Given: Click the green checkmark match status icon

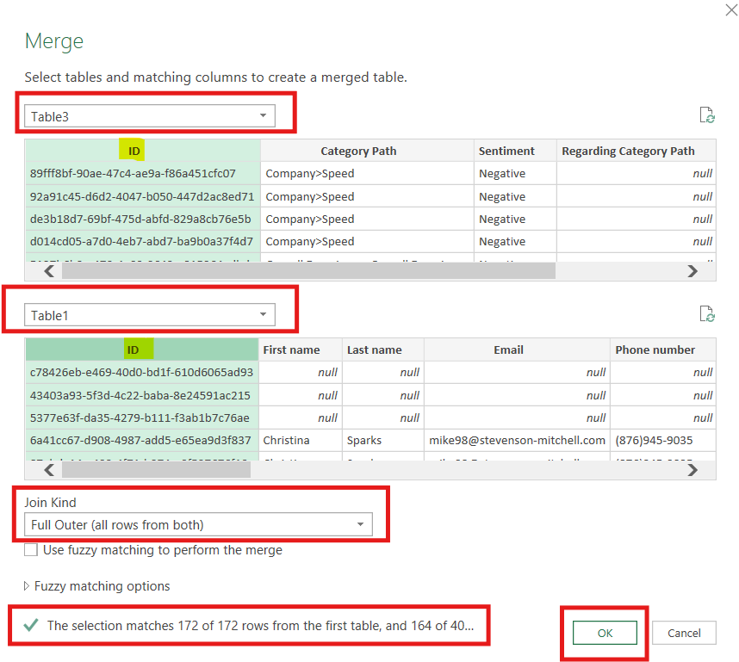Looking at the screenshot, I should pos(31,626).
